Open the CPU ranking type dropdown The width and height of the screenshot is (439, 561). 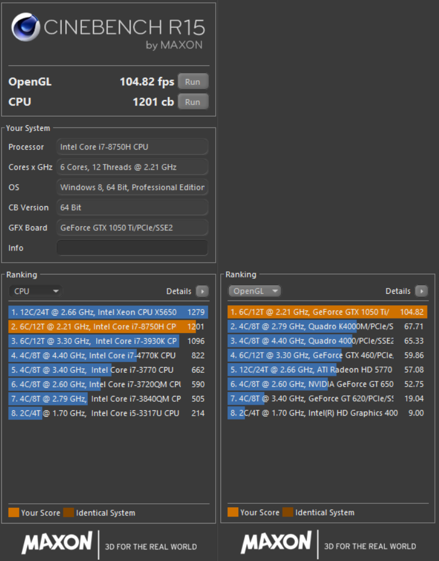35,291
